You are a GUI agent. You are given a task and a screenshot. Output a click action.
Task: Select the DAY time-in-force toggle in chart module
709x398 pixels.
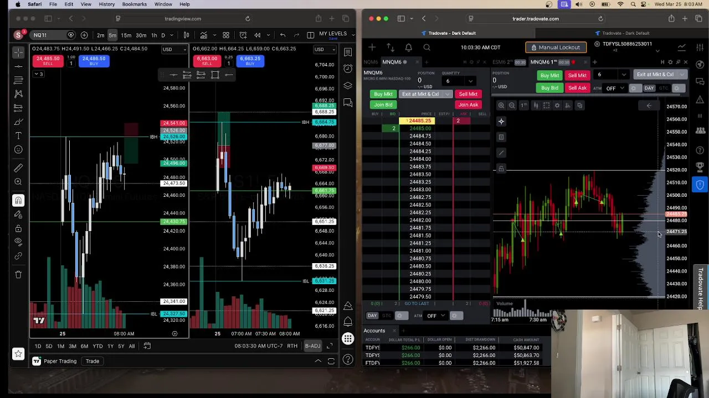pos(649,88)
